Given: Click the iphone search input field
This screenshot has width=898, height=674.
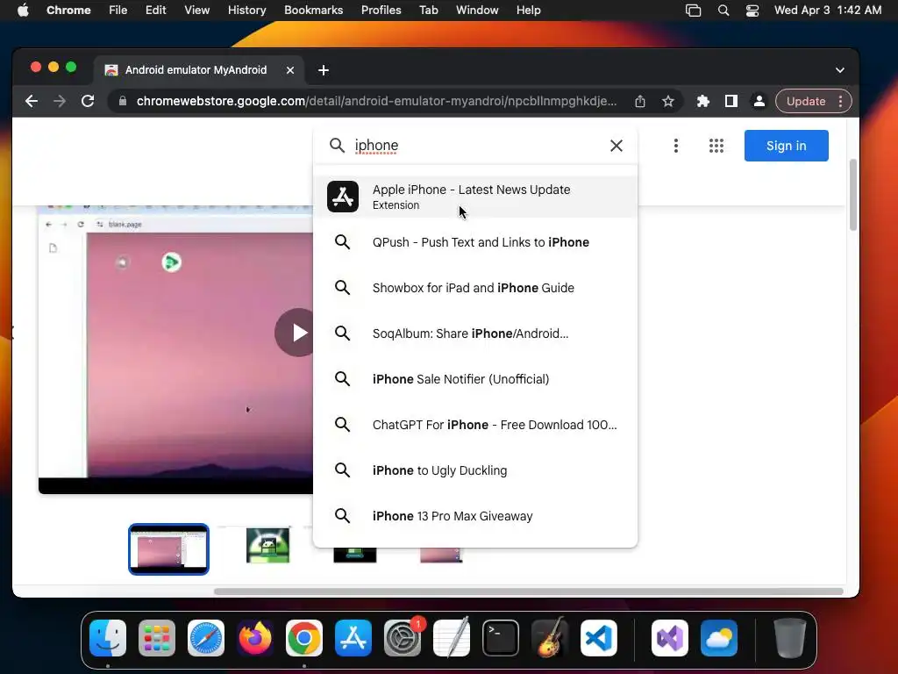Looking at the screenshot, I should 477,146.
